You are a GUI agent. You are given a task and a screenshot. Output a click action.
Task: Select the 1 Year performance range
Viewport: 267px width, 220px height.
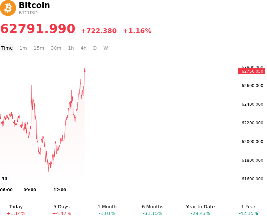[x=248, y=210]
